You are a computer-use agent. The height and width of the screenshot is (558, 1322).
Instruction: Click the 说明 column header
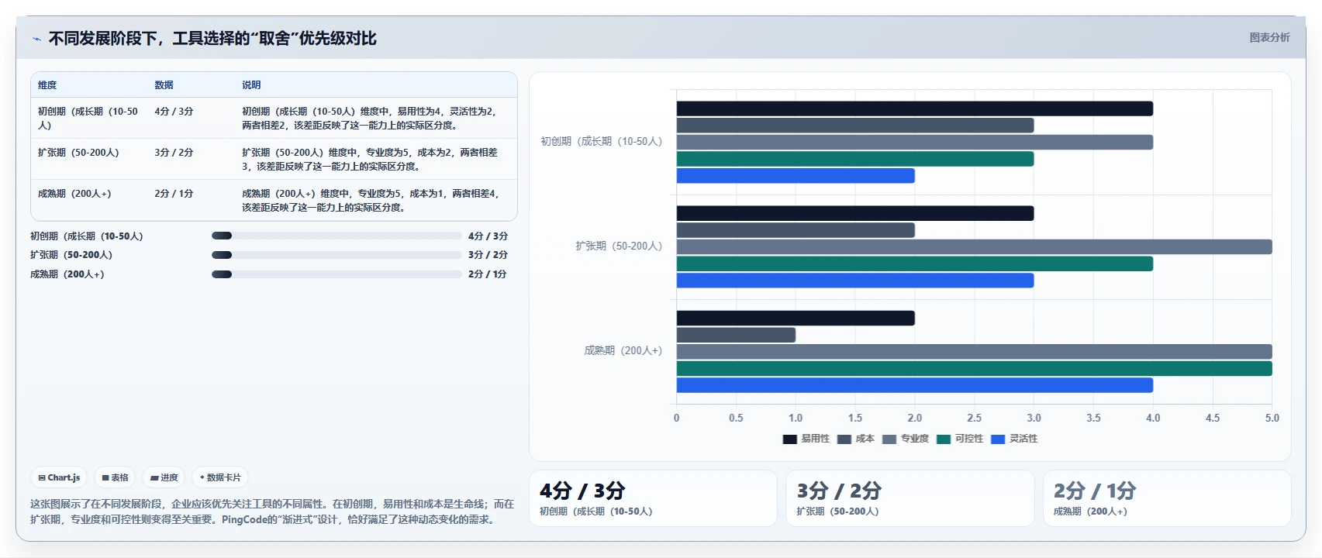pyautogui.click(x=251, y=85)
